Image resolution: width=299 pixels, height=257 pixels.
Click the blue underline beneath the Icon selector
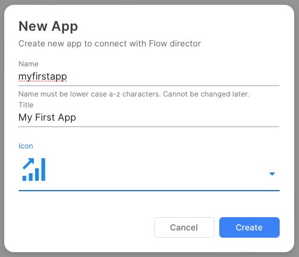tap(149, 191)
